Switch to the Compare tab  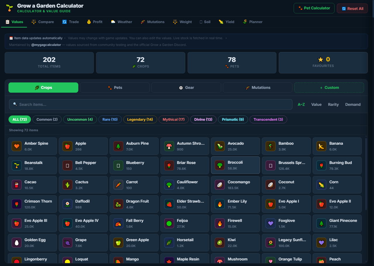pos(43,22)
